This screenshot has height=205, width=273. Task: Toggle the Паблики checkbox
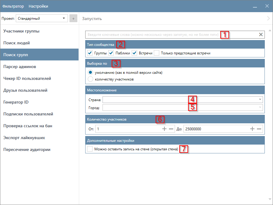pyautogui.click(x=111, y=53)
